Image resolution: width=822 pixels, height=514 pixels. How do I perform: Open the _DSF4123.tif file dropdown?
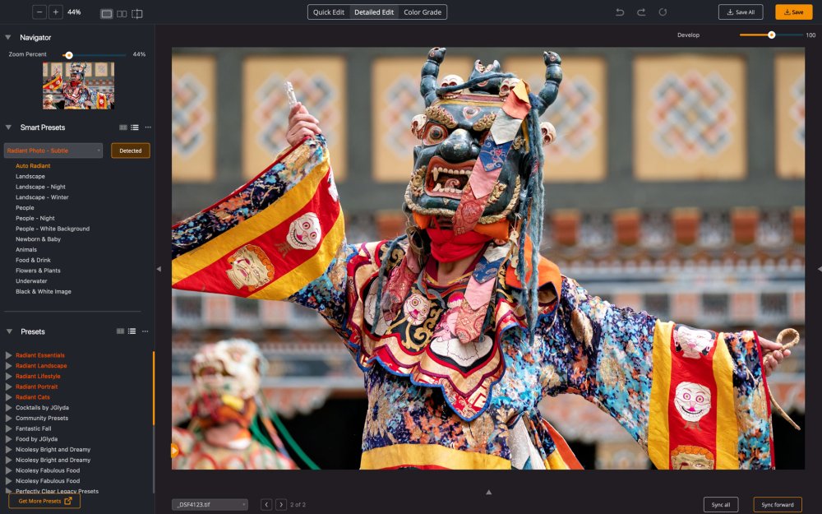pyautogui.click(x=210, y=505)
